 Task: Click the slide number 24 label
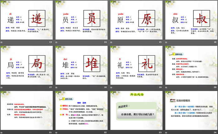click(215, 132)
